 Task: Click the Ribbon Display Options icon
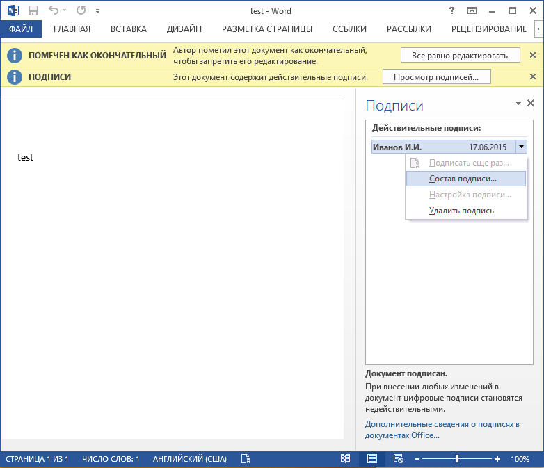pos(472,10)
